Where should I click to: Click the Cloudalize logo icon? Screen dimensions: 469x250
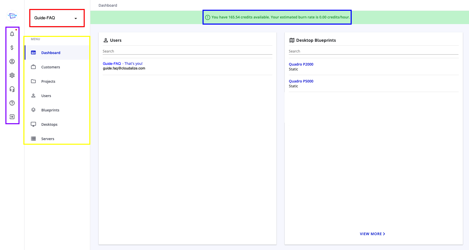pyautogui.click(x=12, y=16)
